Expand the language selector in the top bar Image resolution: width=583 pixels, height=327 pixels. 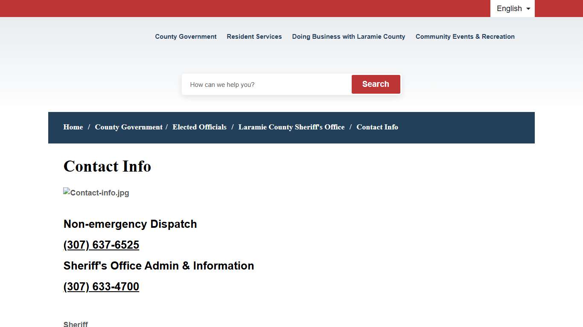pyautogui.click(x=512, y=9)
